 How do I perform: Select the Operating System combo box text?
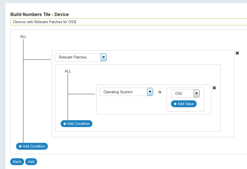pos(123,92)
